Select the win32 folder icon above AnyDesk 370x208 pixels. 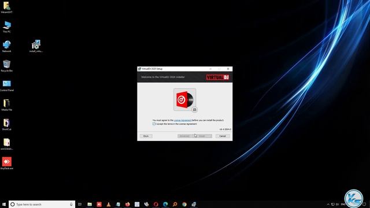coord(6,144)
